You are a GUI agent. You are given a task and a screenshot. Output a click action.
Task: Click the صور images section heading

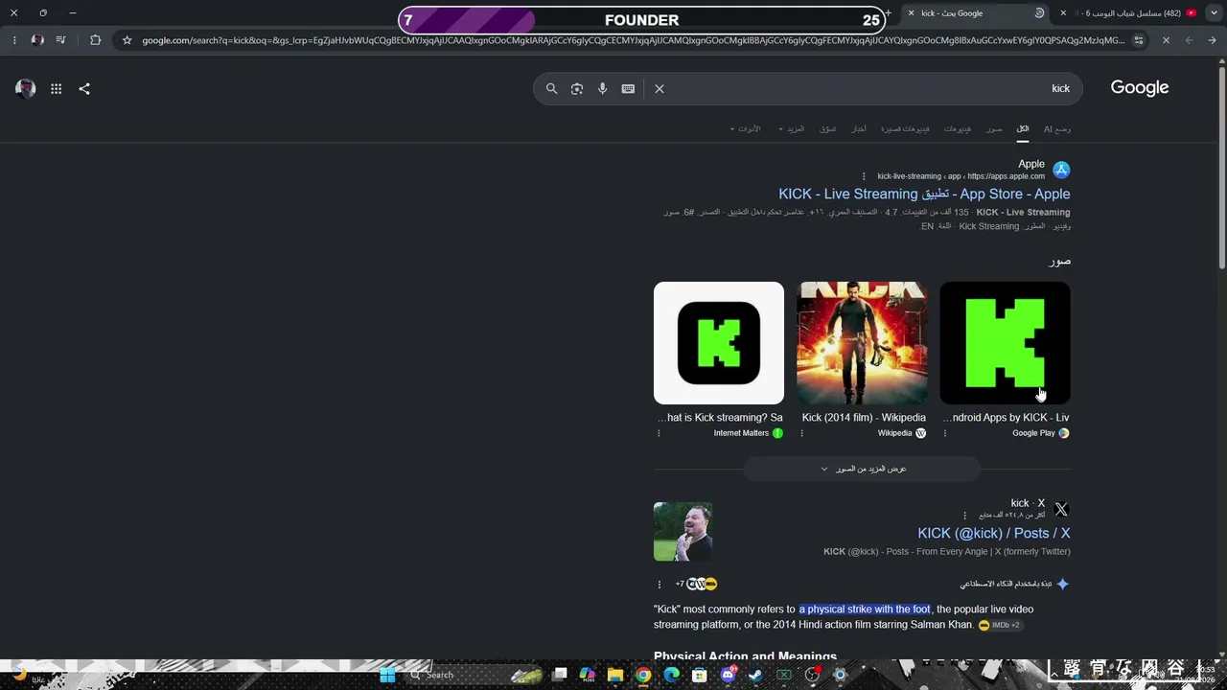1059,261
